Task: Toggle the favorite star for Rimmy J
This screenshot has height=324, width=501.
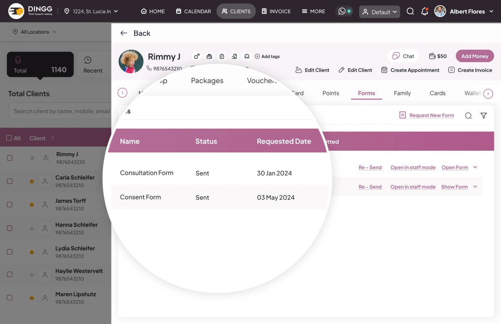Action: pyautogui.click(x=32, y=158)
